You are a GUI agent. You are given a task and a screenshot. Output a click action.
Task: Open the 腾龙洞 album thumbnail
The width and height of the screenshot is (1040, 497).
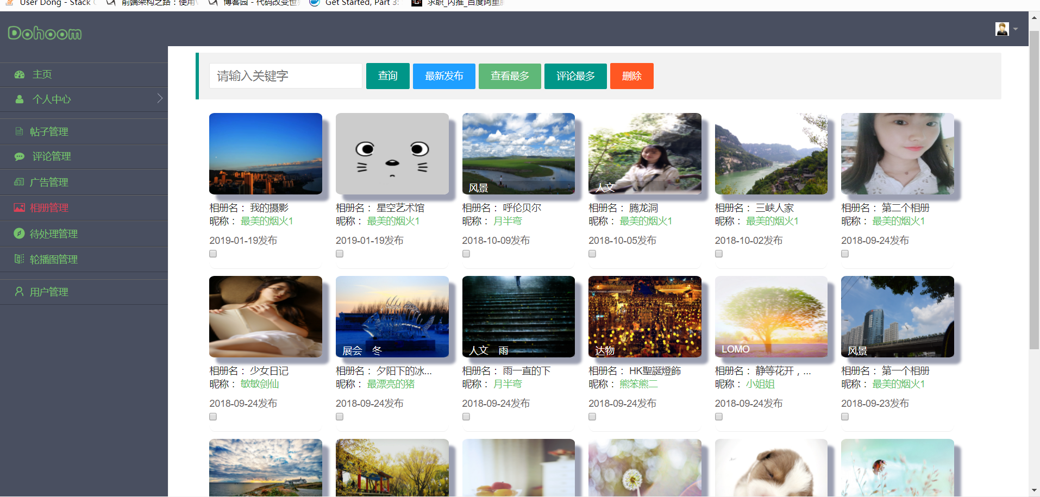(645, 154)
